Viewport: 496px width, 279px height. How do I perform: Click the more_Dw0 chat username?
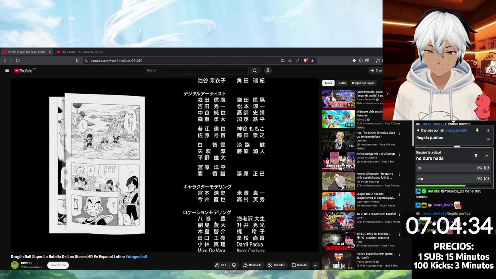pyautogui.click(x=443, y=205)
